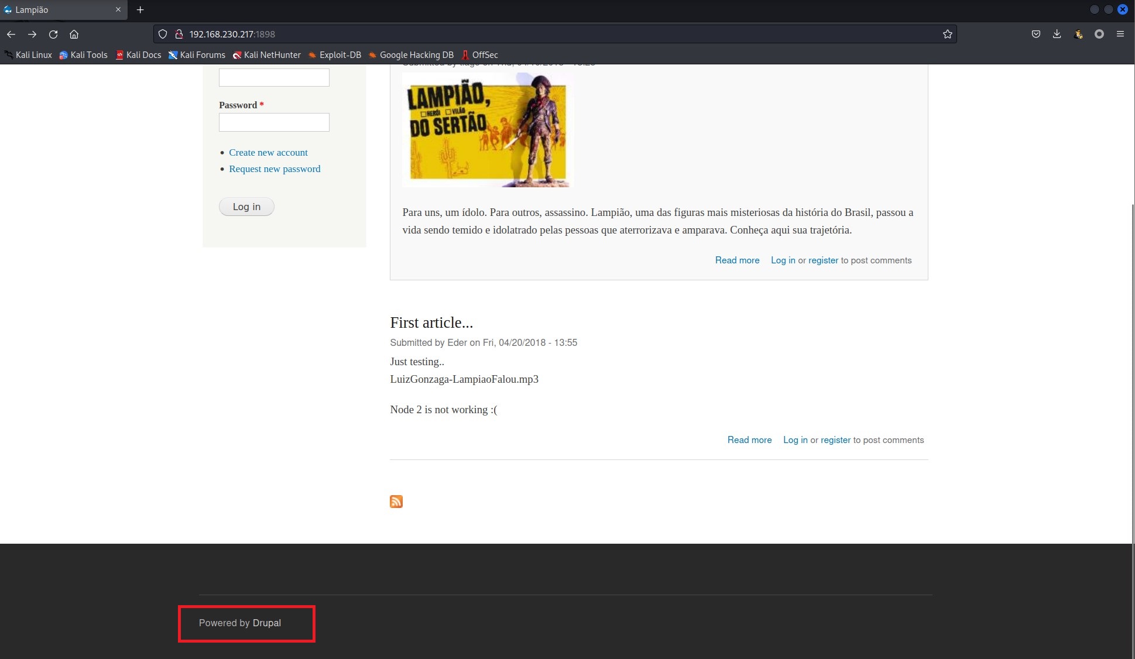Click the Log in button
This screenshot has width=1135, height=659.
point(246,207)
